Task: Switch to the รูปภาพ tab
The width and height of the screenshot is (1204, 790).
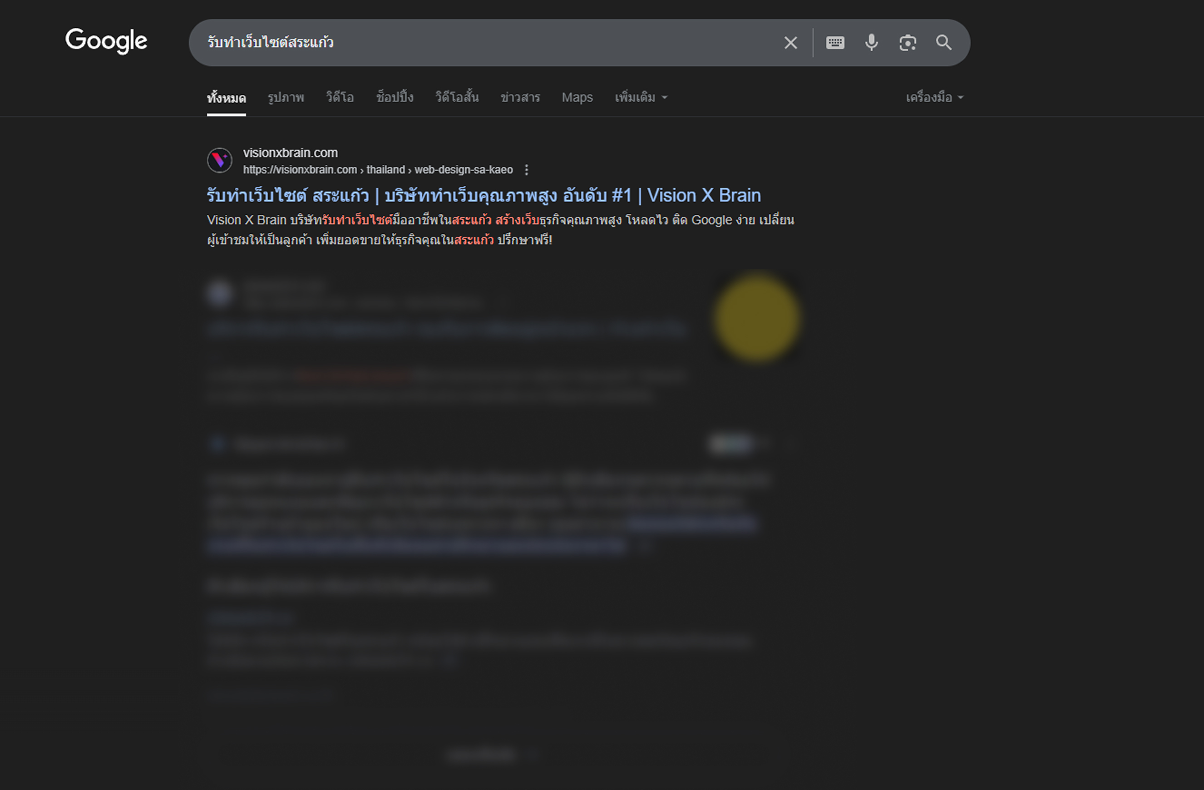Action: click(286, 98)
